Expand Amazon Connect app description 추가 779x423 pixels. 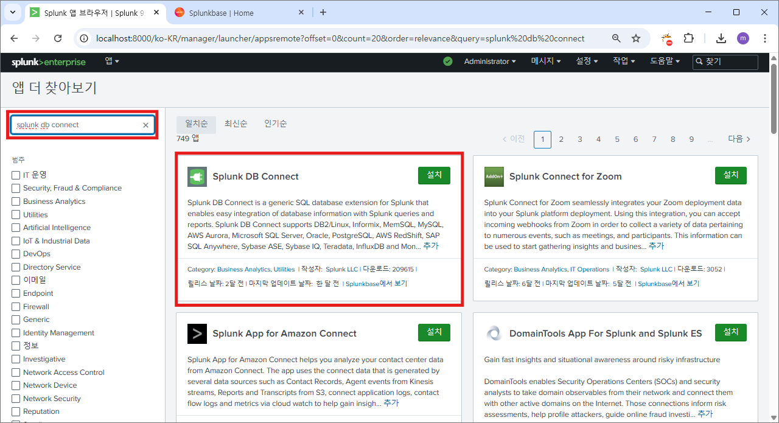(x=391, y=404)
